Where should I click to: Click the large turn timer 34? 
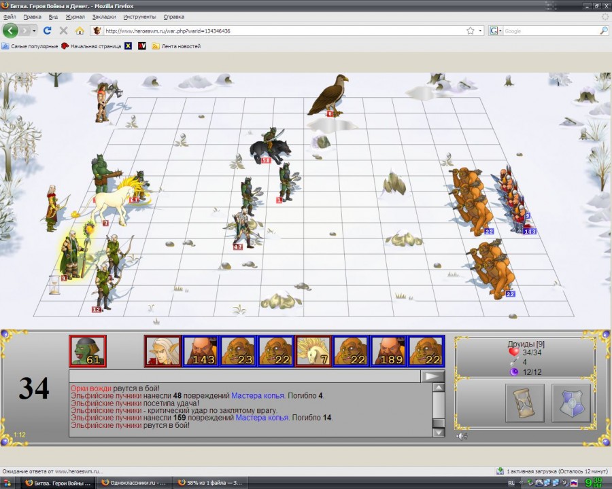click(34, 388)
